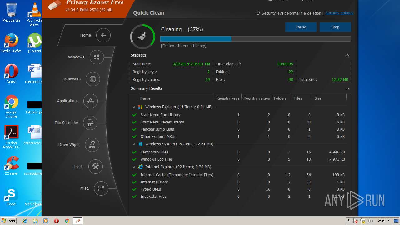Click the Start Menu Run History checkmark
This screenshot has height=225, width=400.
coord(134,115)
